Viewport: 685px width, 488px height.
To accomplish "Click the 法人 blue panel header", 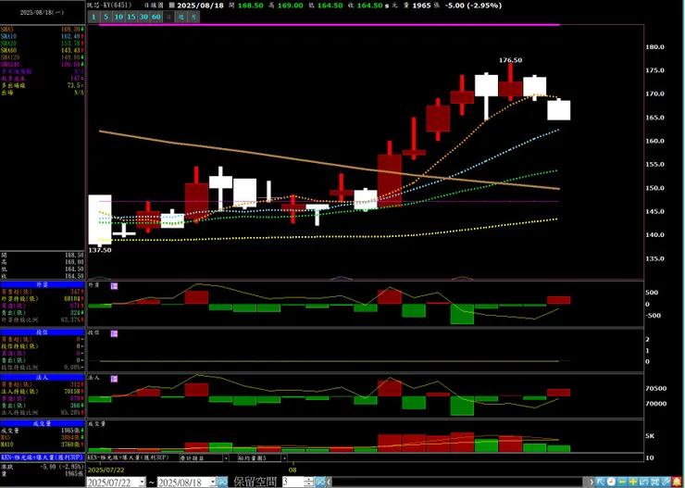I will (x=43, y=378).
